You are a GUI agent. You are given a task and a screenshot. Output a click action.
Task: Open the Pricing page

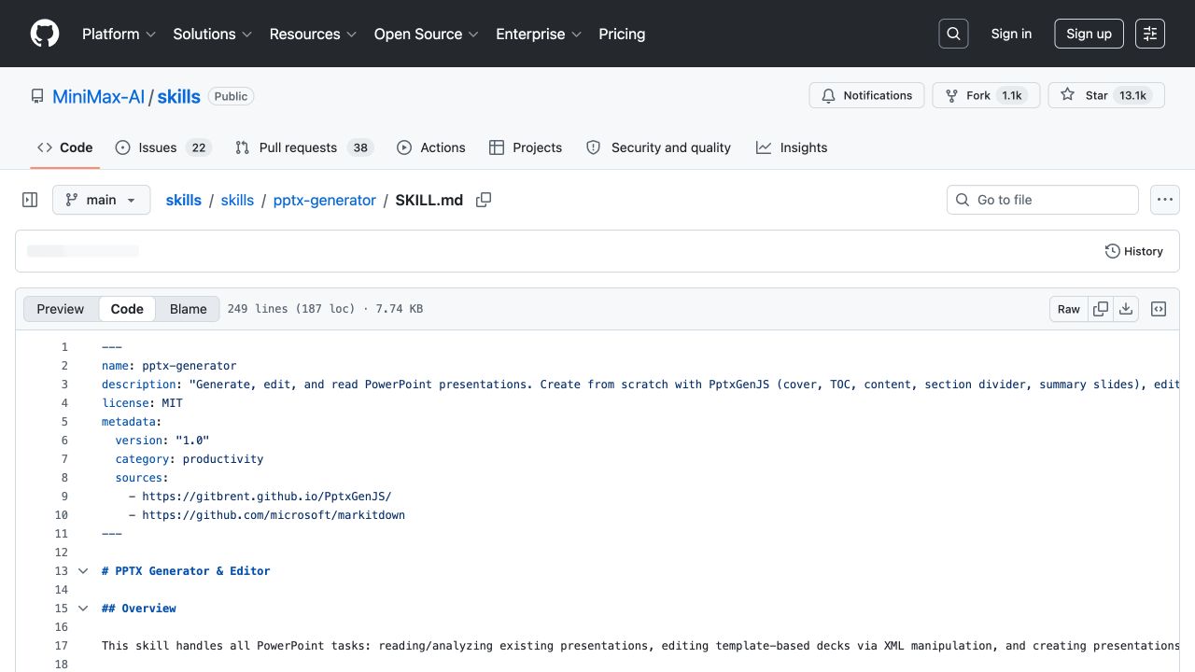click(x=622, y=34)
